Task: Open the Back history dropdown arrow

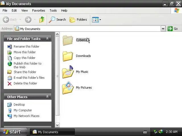Action: tap(20, 19)
